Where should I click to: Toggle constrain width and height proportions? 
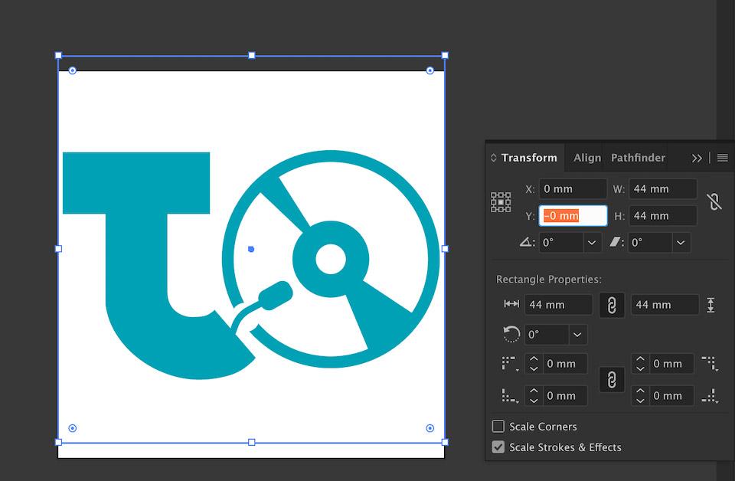click(714, 202)
